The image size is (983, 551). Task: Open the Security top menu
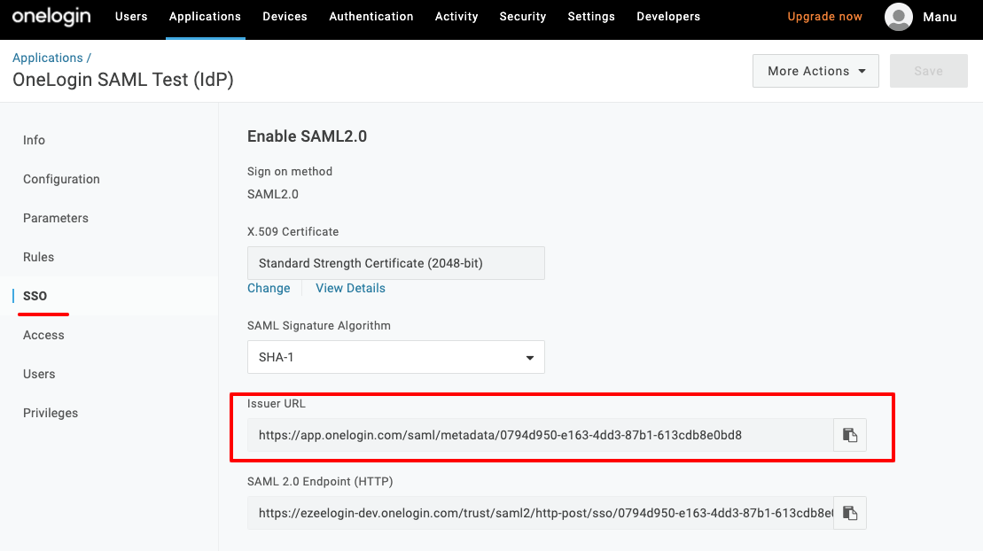coord(522,17)
